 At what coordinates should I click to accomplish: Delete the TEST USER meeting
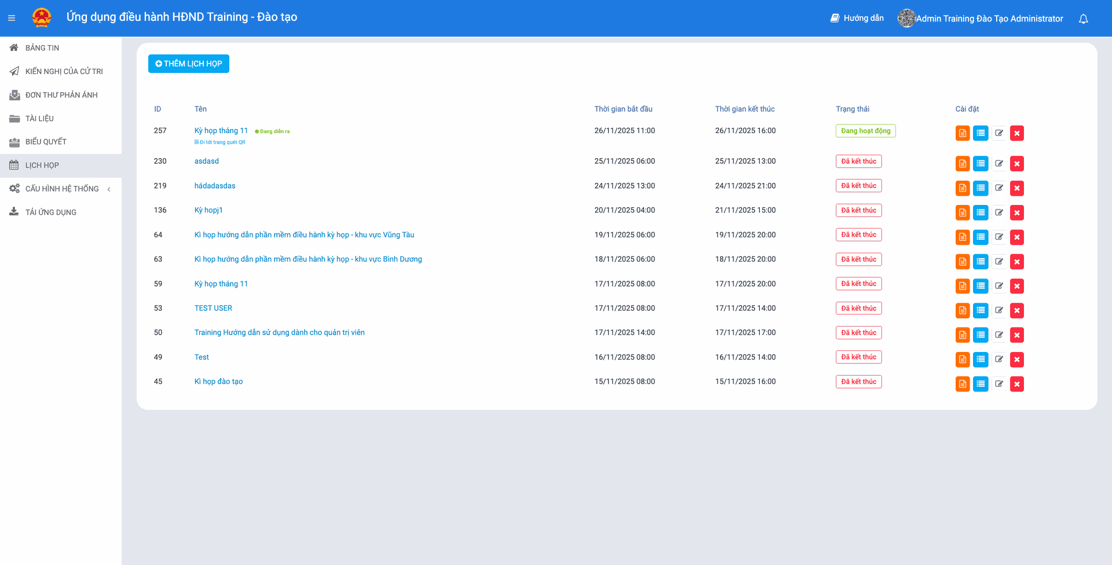coord(1016,310)
